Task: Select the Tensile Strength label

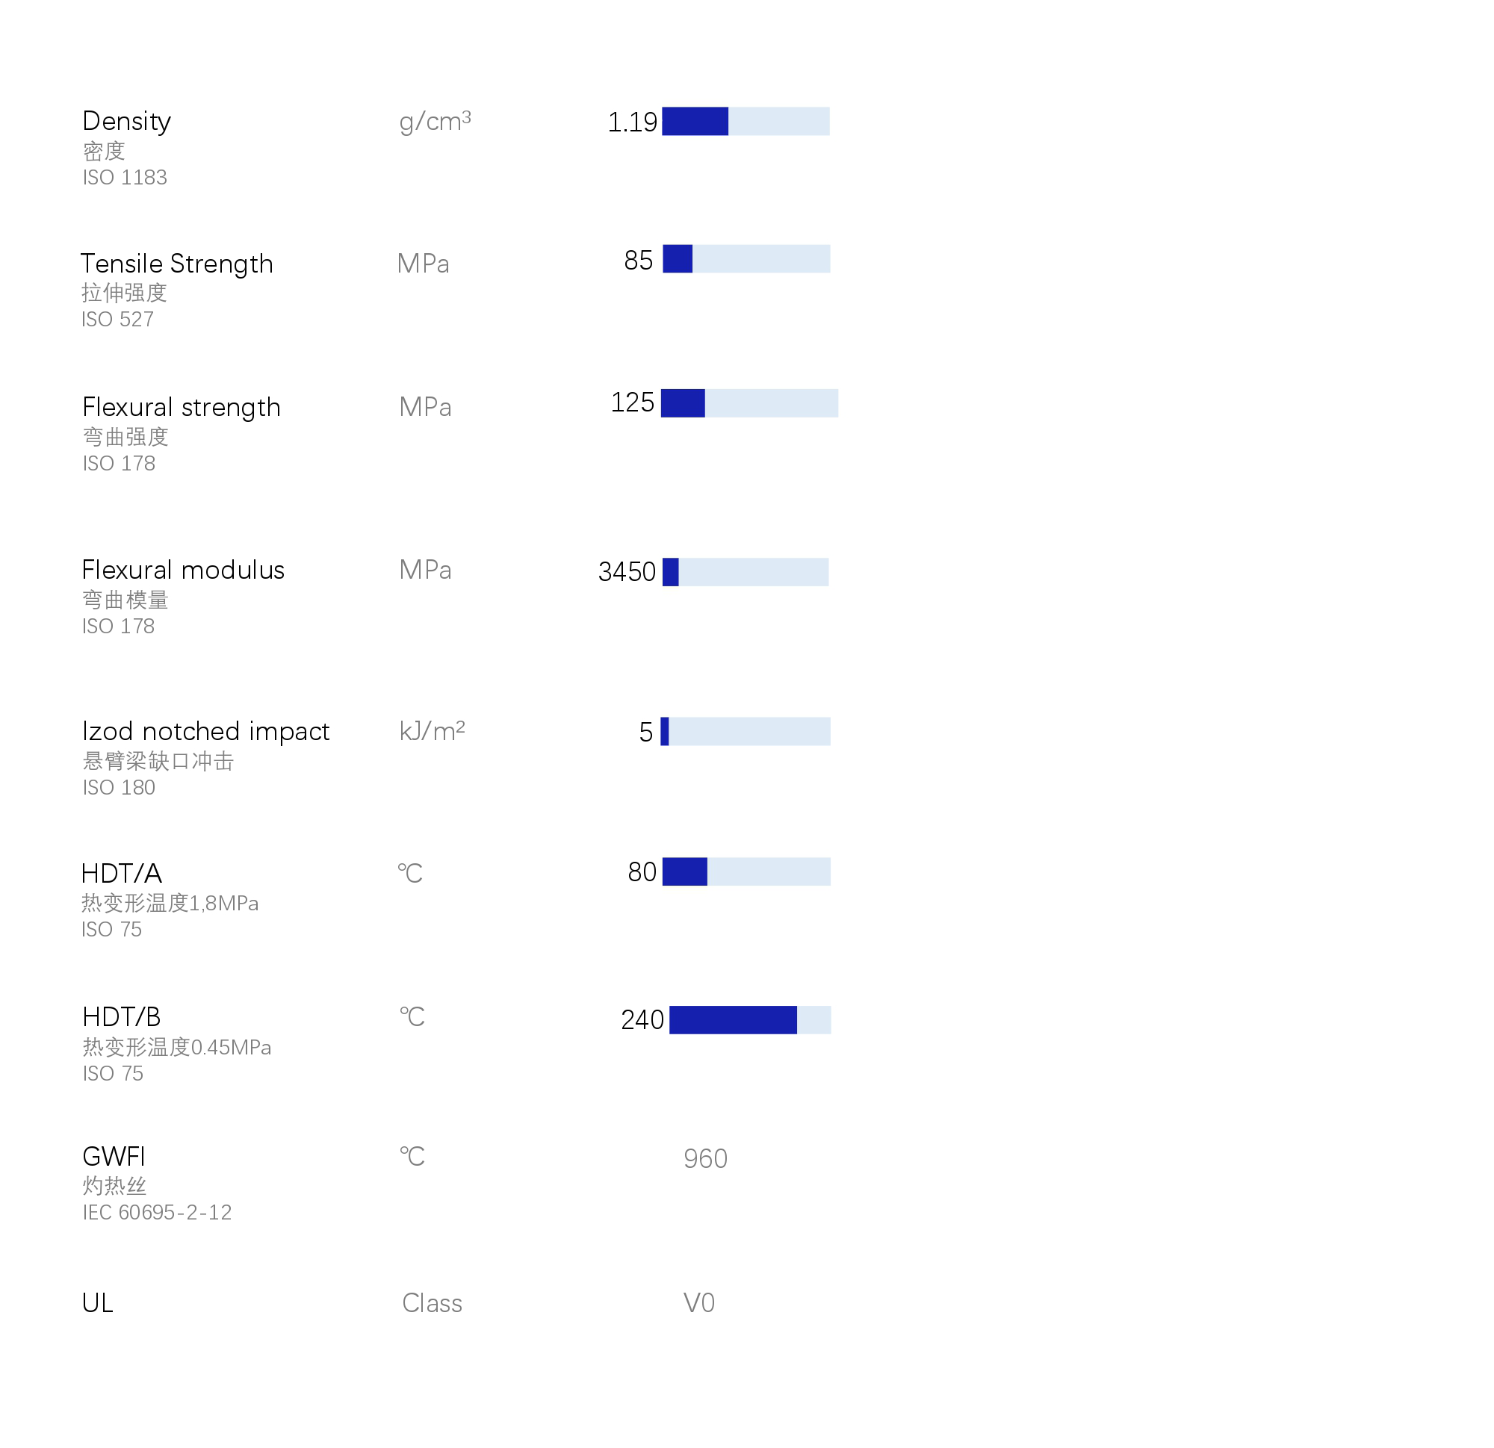Action: (x=177, y=264)
